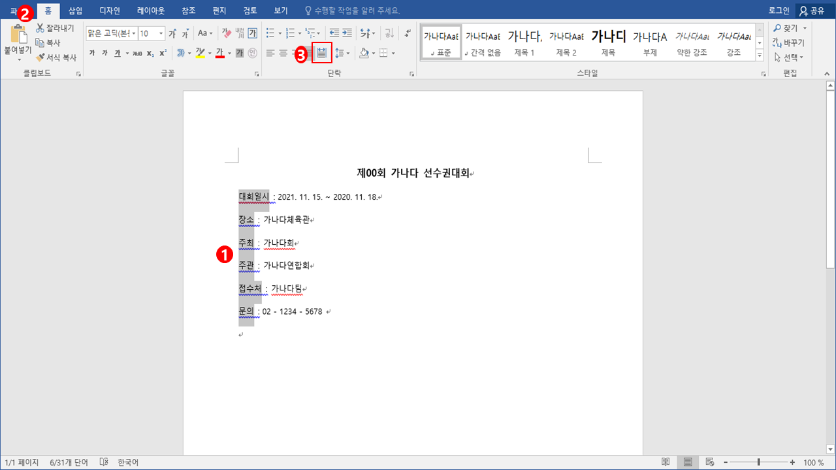The height and width of the screenshot is (470, 836).
Task: Switch to Web Layout view in status bar
Action: click(x=710, y=462)
